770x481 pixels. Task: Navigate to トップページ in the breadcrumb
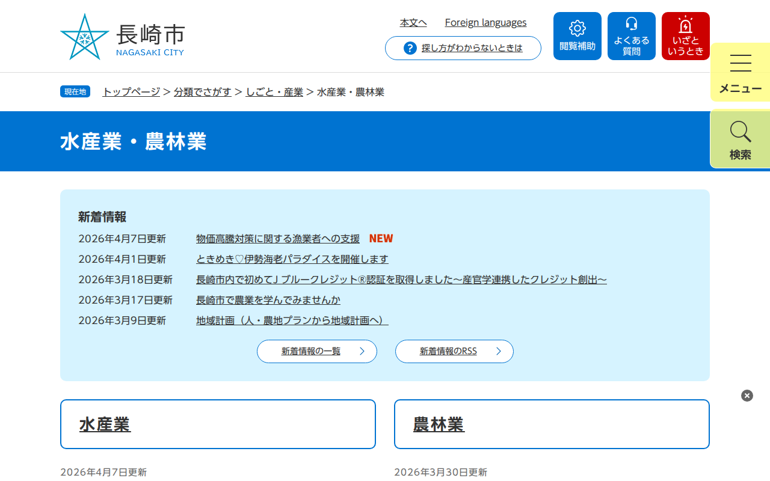(x=130, y=92)
